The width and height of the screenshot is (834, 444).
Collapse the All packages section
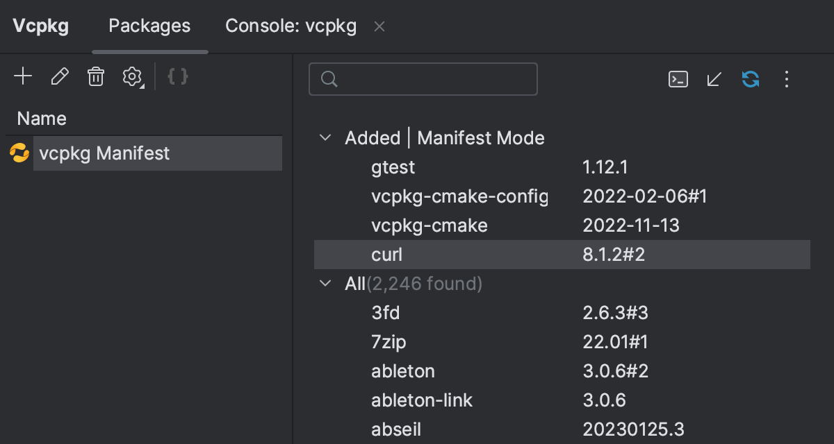(x=325, y=283)
